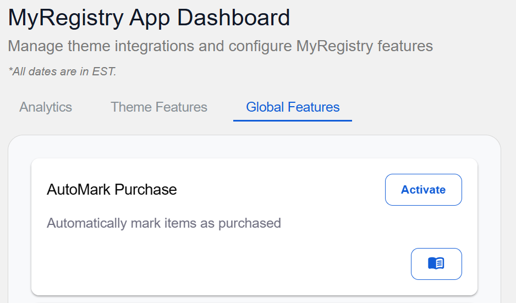Activate the AutoMark Purchase feature
This screenshot has height=303, width=516.
424,190
